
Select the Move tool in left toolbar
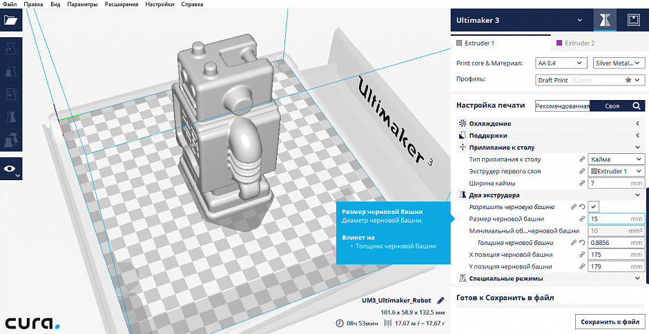tap(11, 49)
